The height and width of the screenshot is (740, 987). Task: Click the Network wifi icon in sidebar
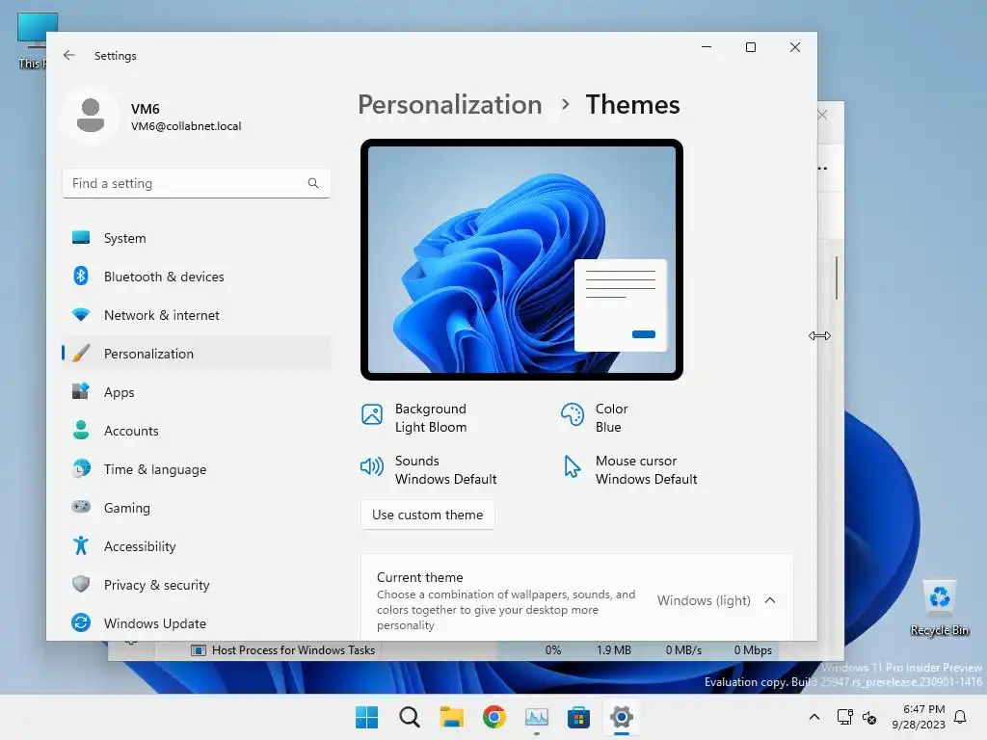81,315
